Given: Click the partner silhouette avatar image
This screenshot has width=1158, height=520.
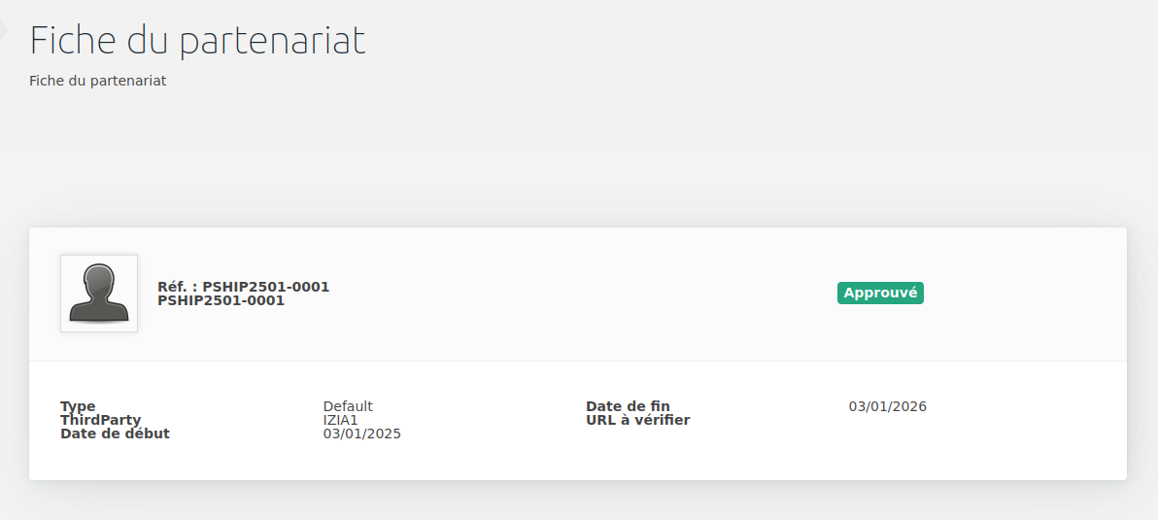Looking at the screenshot, I should 99,294.
